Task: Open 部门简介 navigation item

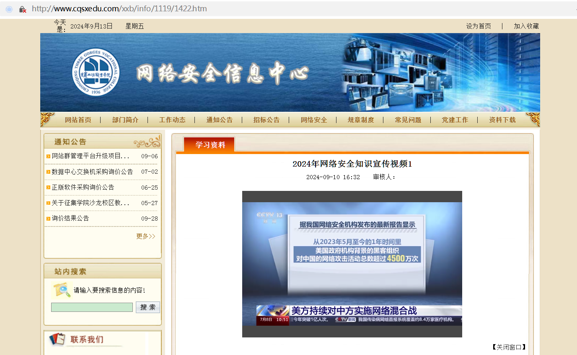Action: [125, 120]
